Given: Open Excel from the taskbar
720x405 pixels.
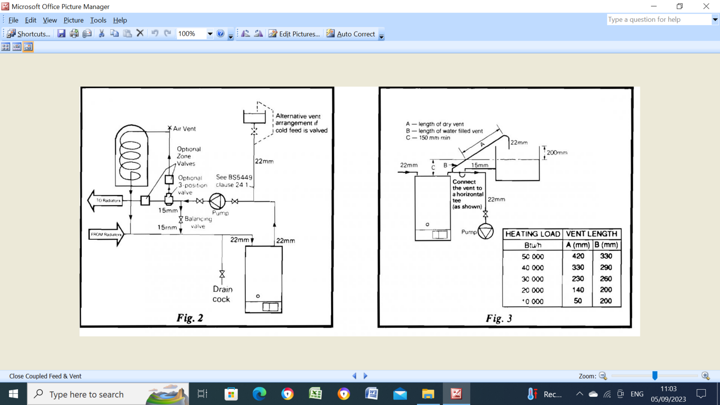Looking at the screenshot, I should (316, 394).
